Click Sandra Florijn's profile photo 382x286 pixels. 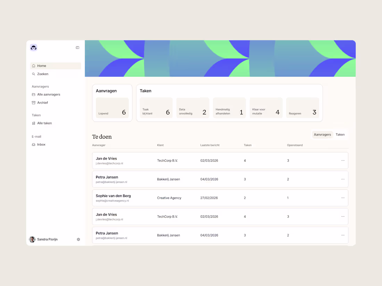tap(32, 239)
